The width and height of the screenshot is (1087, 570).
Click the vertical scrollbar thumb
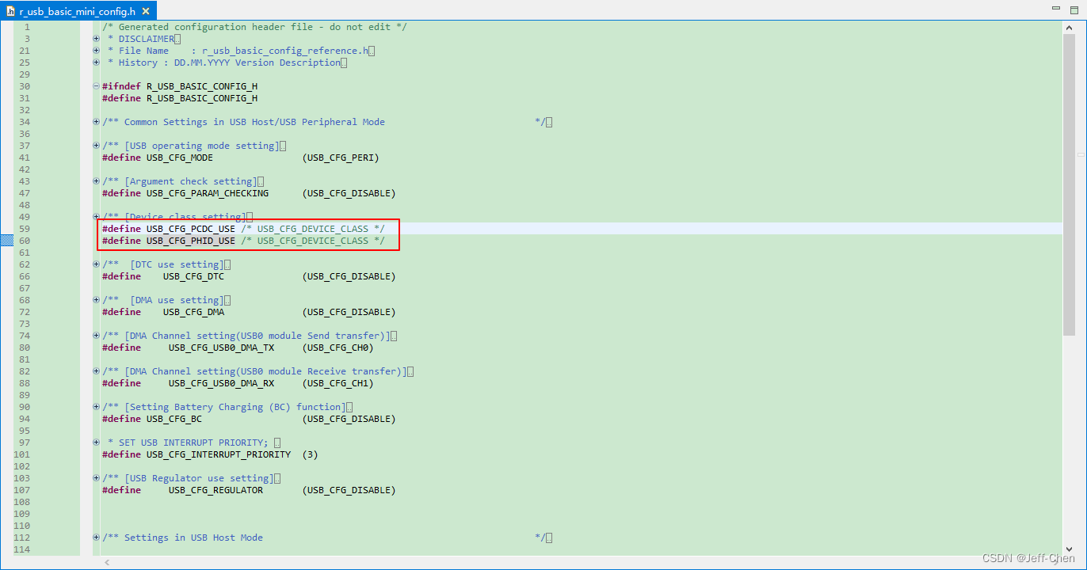point(1069,186)
